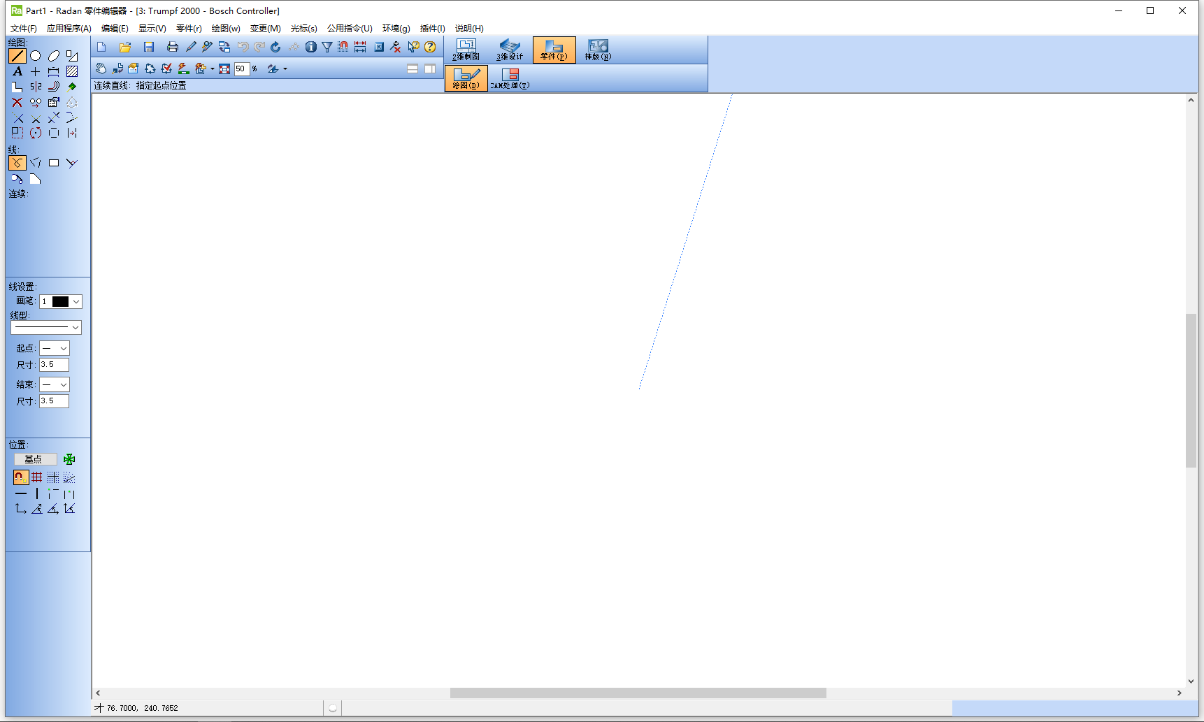Click the Undo arrow
This screenshot has height=722, width=1204.
click(x=243, y=47)
